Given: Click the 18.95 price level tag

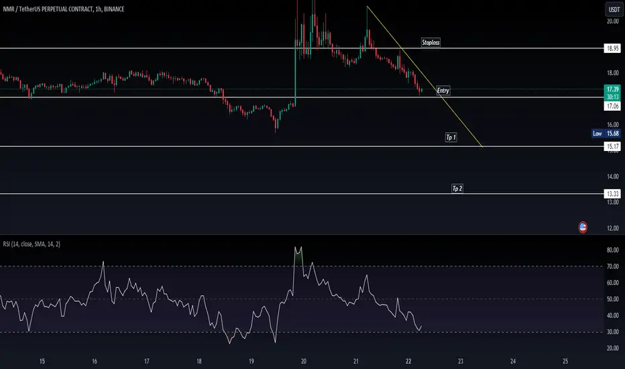Looking at the screenshot, I should click(612, 48).
